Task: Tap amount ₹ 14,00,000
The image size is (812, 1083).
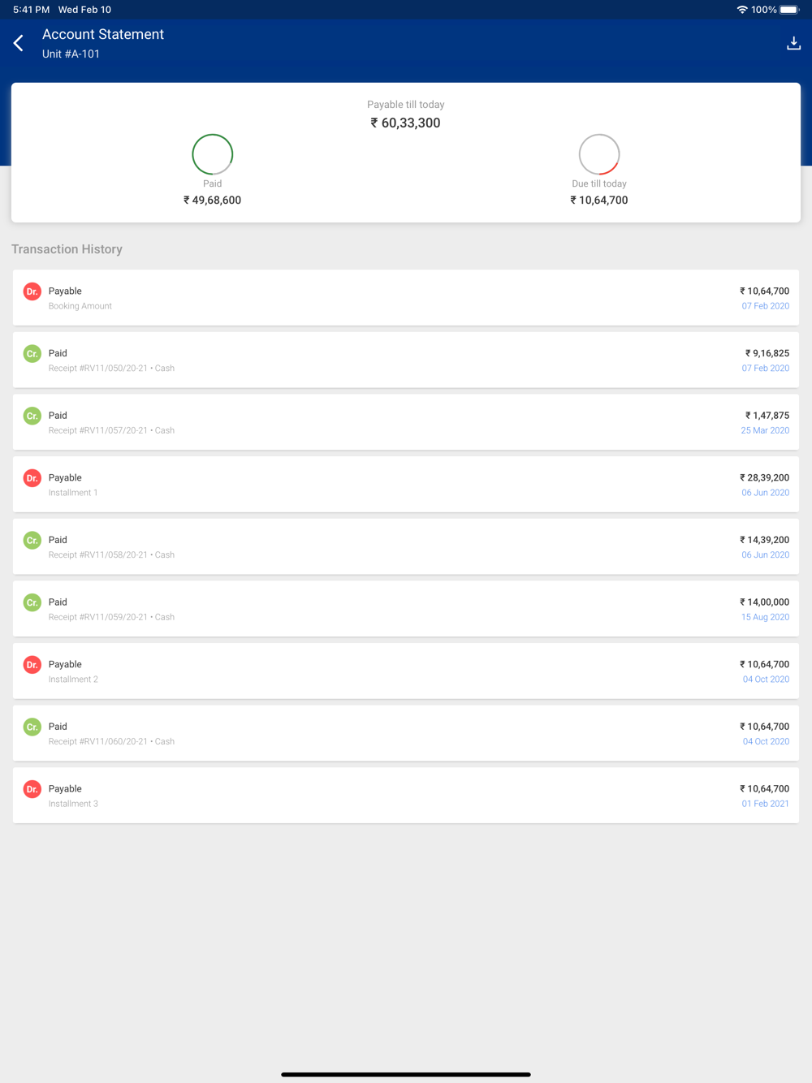Action: (x=764, y=602)
